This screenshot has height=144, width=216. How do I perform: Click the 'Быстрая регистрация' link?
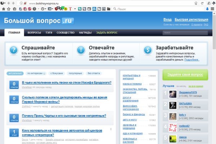(191, 19)
